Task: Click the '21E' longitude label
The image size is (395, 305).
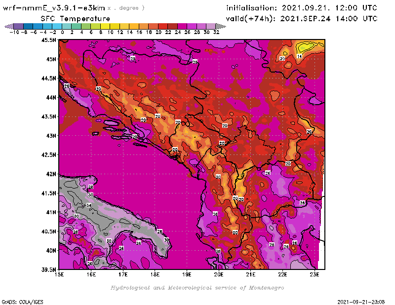Action: (x=251, y=274)
